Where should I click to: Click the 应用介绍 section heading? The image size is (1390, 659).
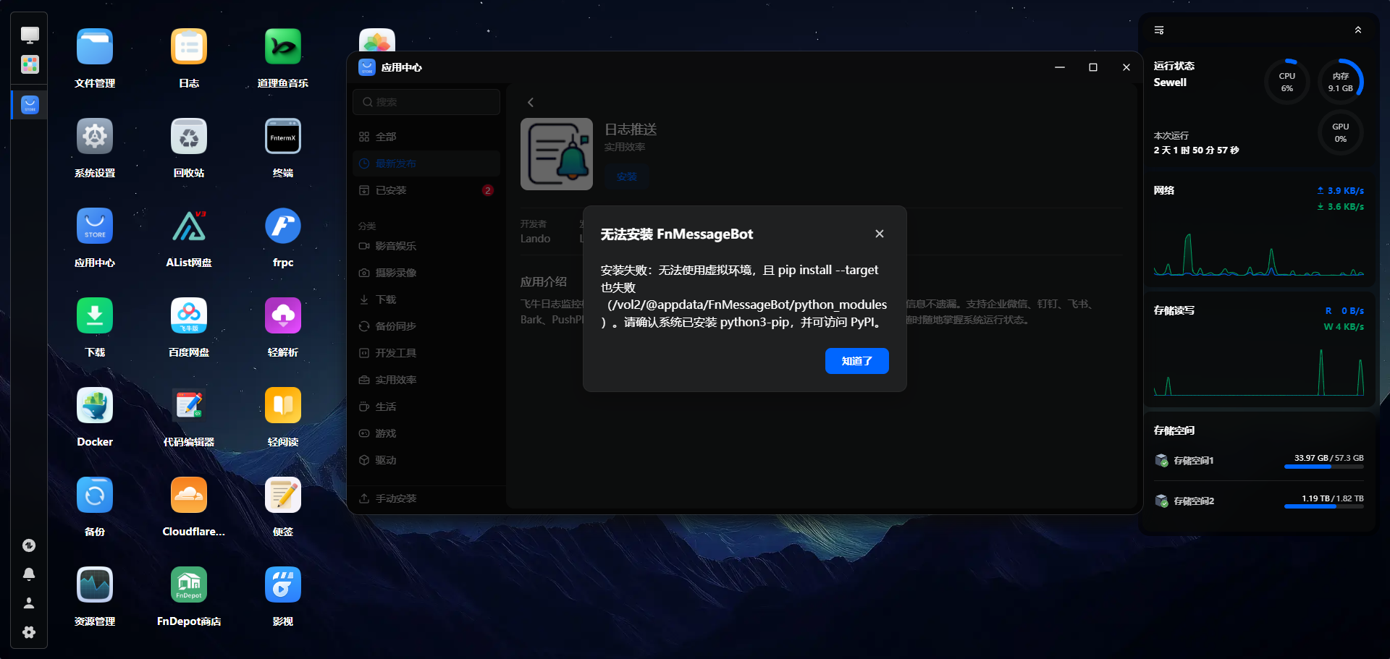(544, 282)
